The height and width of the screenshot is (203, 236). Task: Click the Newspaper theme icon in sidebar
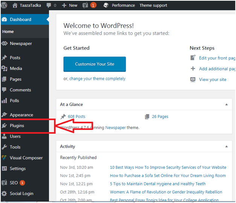(x=5, y=44)
